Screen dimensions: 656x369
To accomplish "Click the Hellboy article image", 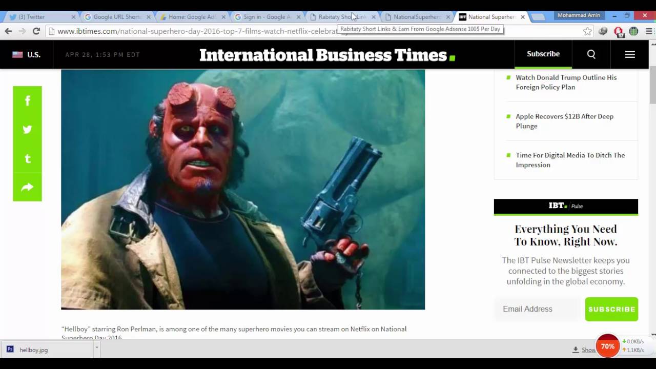I will 243,190.
